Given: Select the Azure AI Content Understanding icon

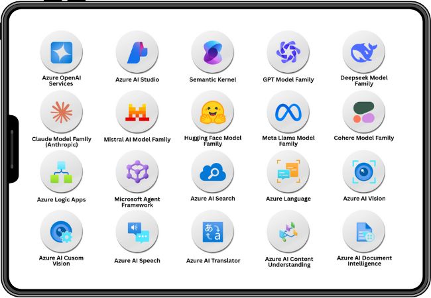Looking at the screenshot, I should (x=288, y=232).
